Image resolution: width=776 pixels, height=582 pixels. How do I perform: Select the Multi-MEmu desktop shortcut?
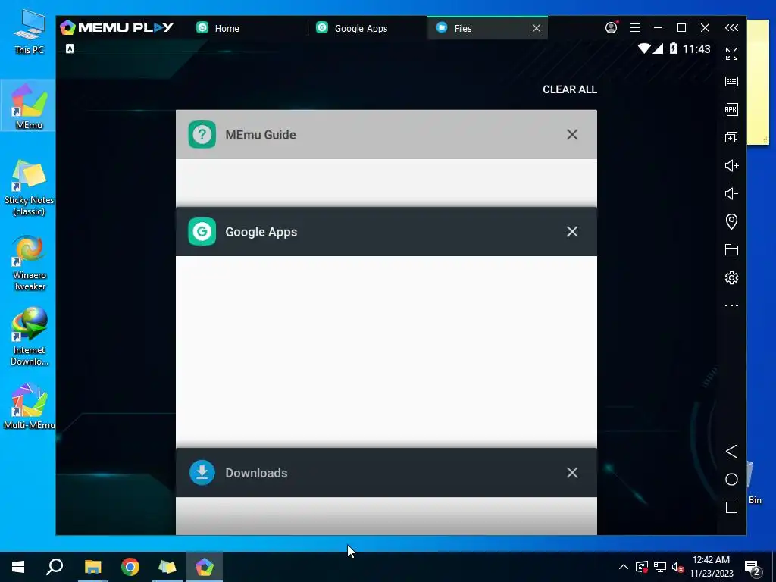pos(30,406)
